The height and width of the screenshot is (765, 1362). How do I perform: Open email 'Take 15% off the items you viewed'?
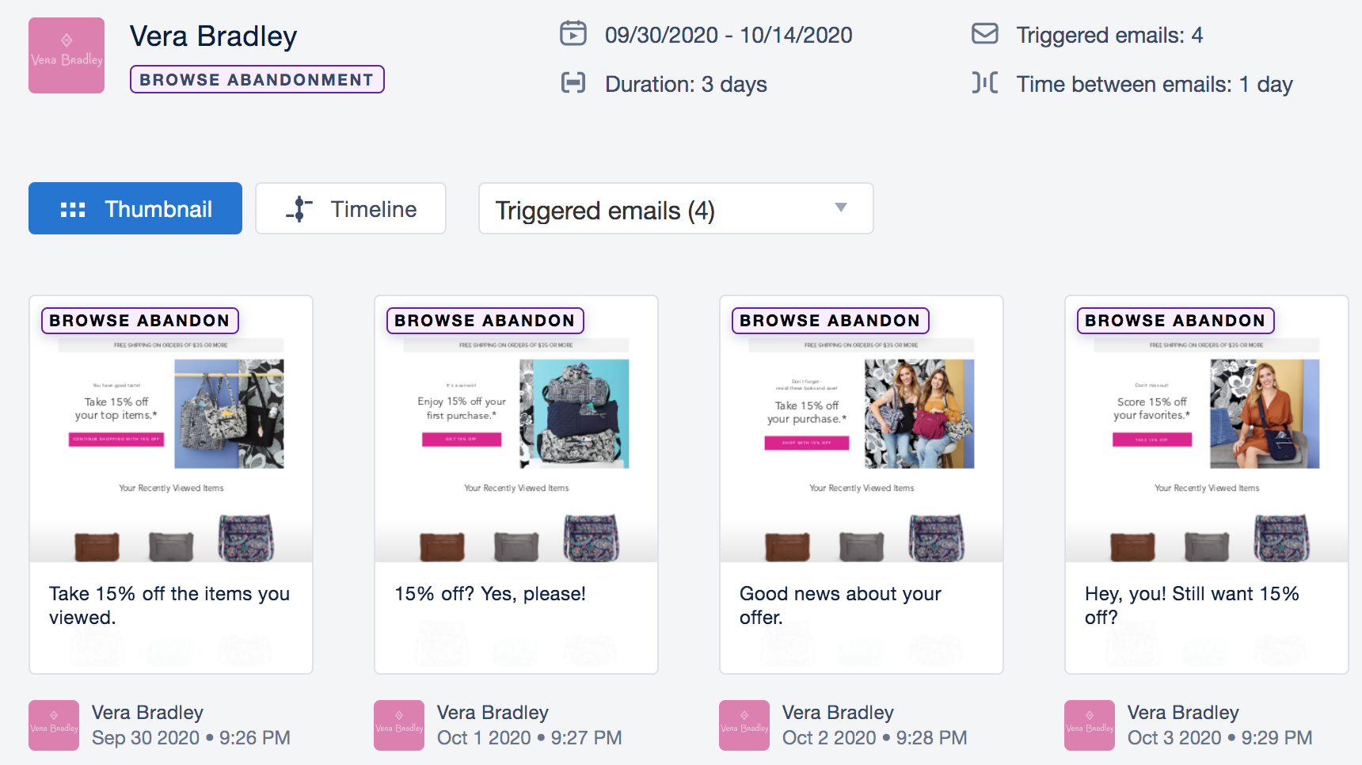click(x=171, y=485)
